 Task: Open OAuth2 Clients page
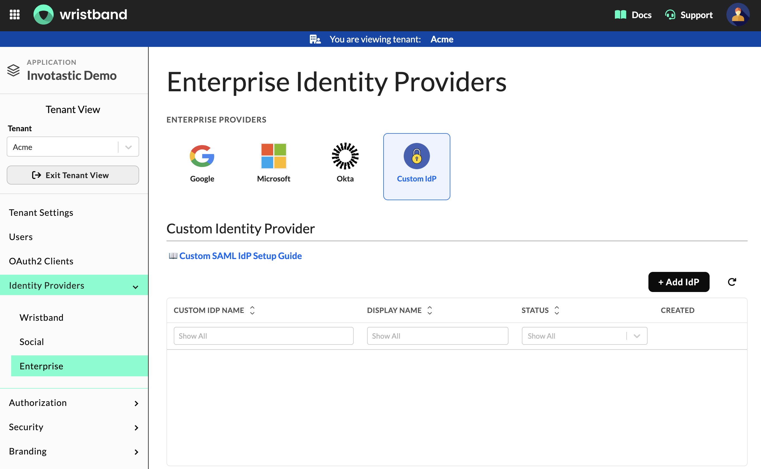(41, 261)
